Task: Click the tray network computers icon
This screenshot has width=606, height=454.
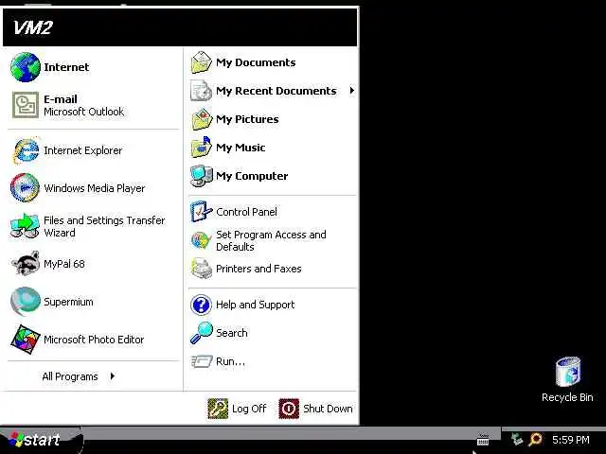Action: [x=517, y=439]
